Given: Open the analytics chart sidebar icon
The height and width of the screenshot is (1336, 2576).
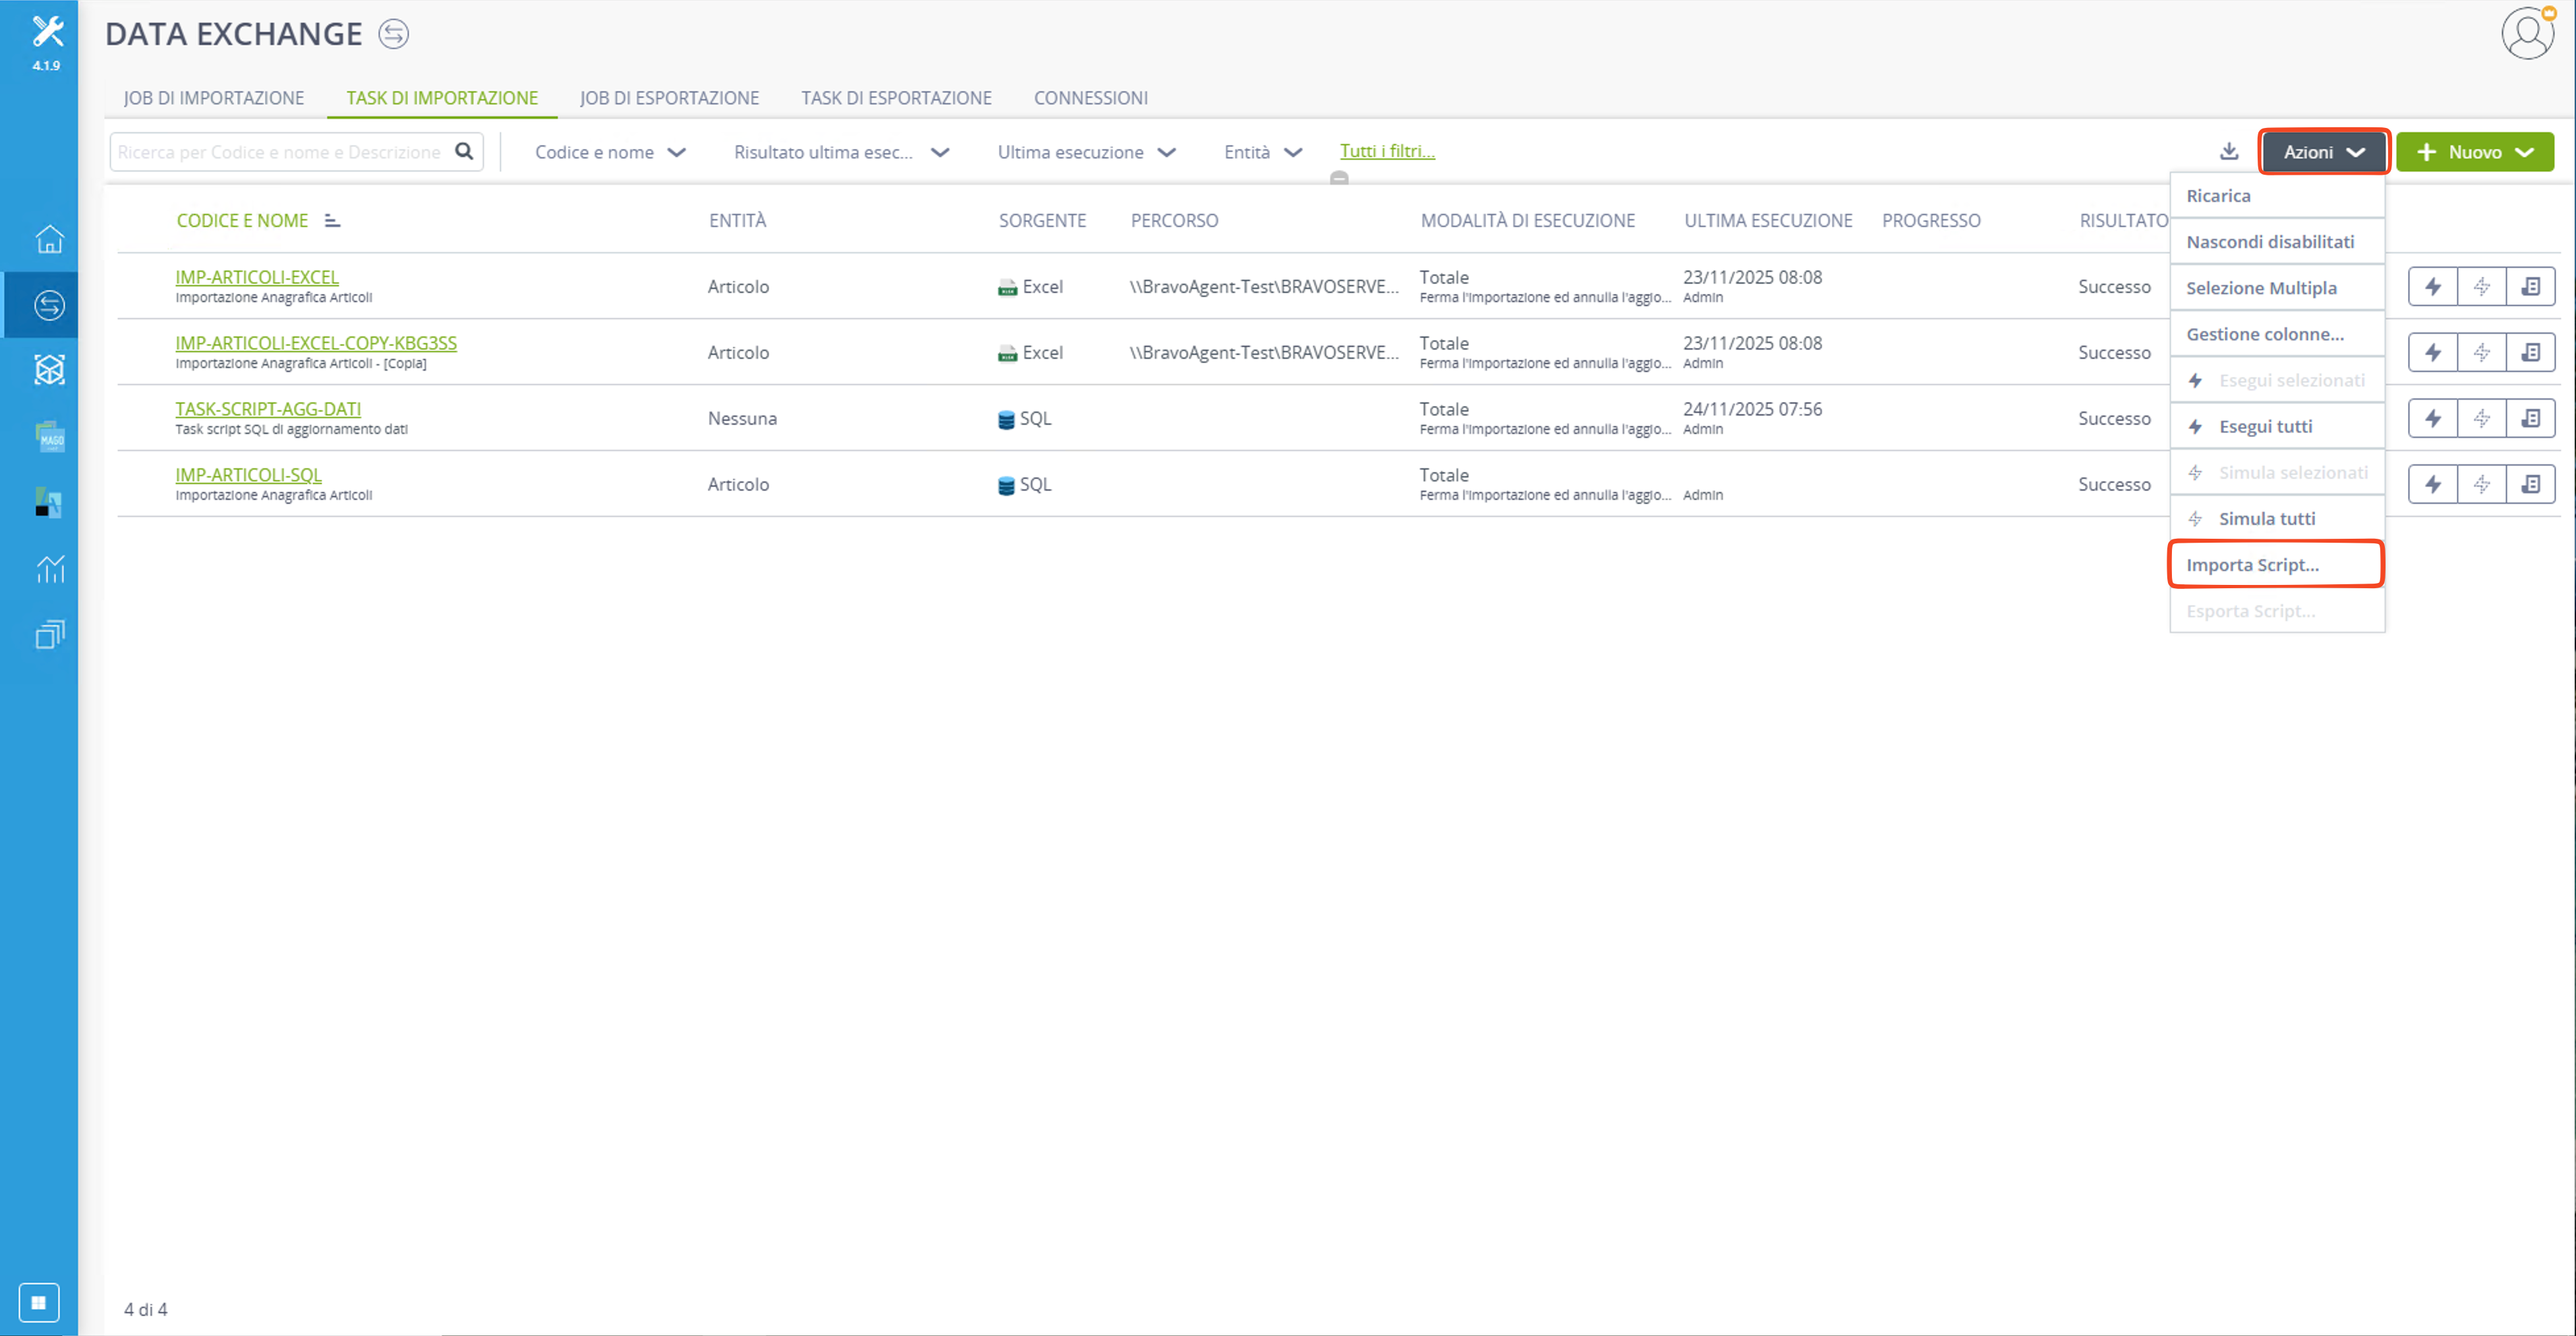Looking at the screenshot, I should coord(49,568).
